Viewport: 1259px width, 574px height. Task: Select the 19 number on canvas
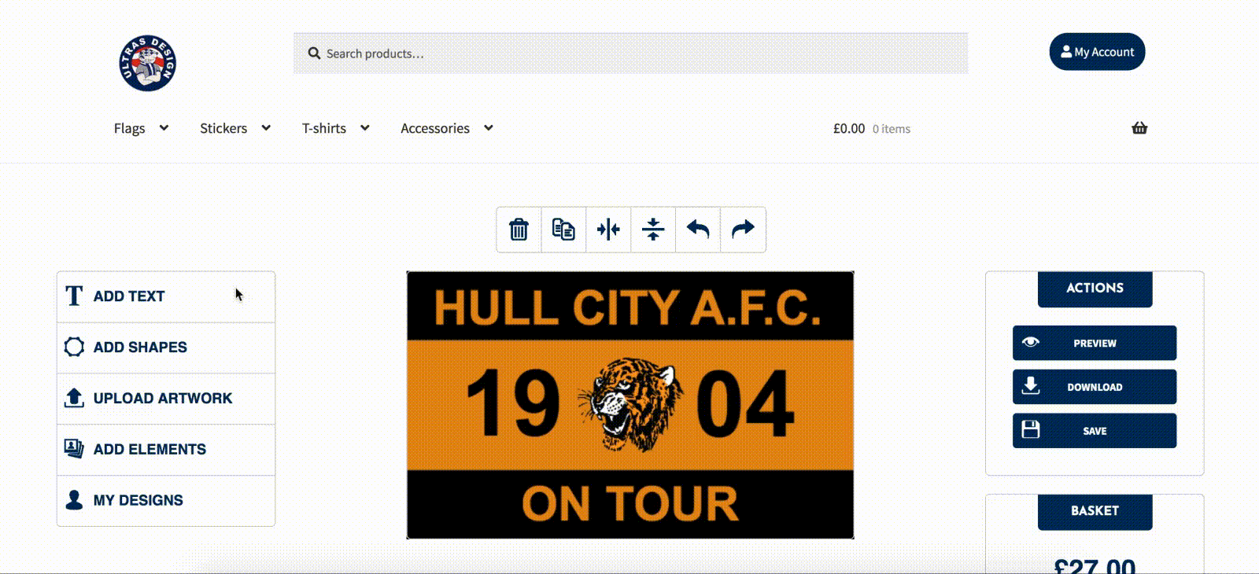coord(512,403)
